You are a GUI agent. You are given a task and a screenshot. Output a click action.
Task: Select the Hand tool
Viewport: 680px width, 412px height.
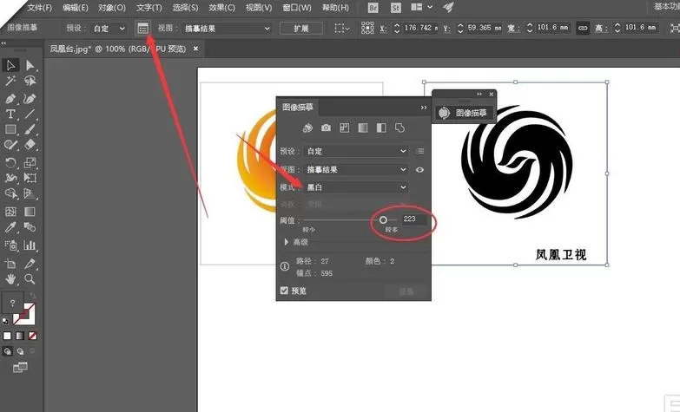click(10, 279)
